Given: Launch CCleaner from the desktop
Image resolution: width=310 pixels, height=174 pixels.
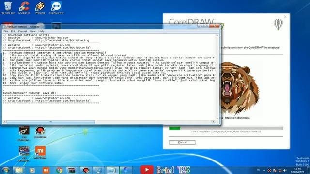Looking at the screenshot, I should pyautogui.click(x=24, y=8).
